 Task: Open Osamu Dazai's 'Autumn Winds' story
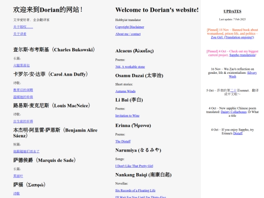[125, 91]
